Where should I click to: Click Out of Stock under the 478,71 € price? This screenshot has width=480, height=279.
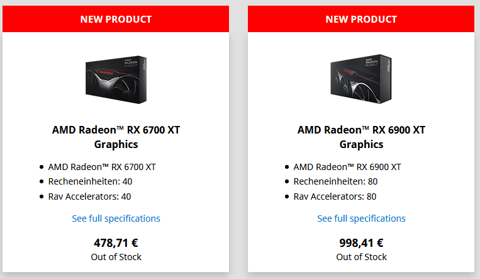116,257
